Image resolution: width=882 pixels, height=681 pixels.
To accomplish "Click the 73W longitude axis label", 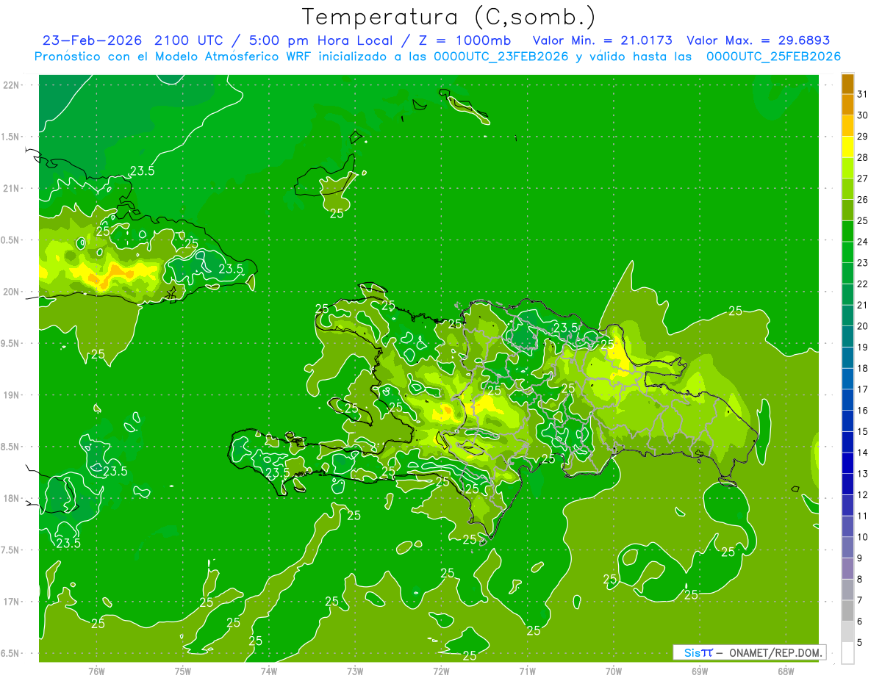I will point(355,671).
